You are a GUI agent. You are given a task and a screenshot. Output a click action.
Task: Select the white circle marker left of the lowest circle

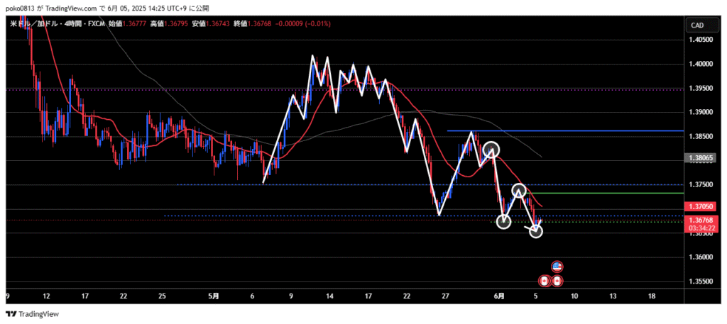(503, 221)
